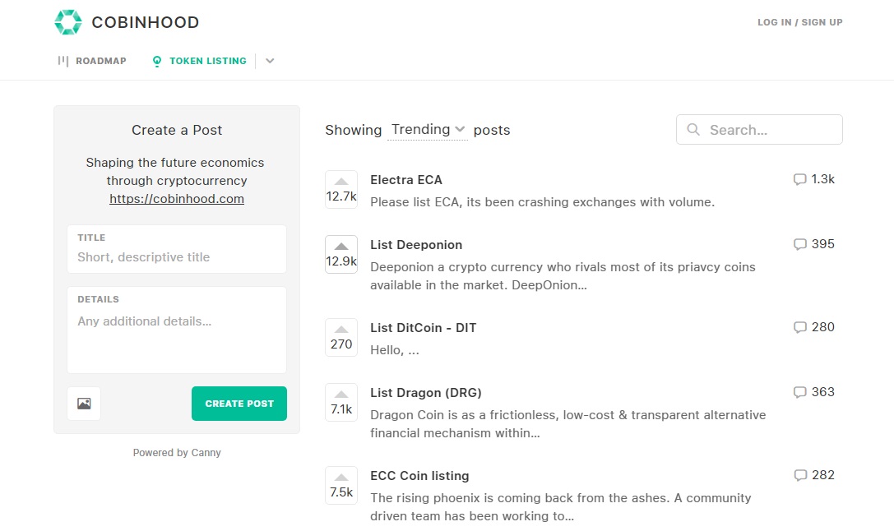Upvote the Electra ECA post

341,189
